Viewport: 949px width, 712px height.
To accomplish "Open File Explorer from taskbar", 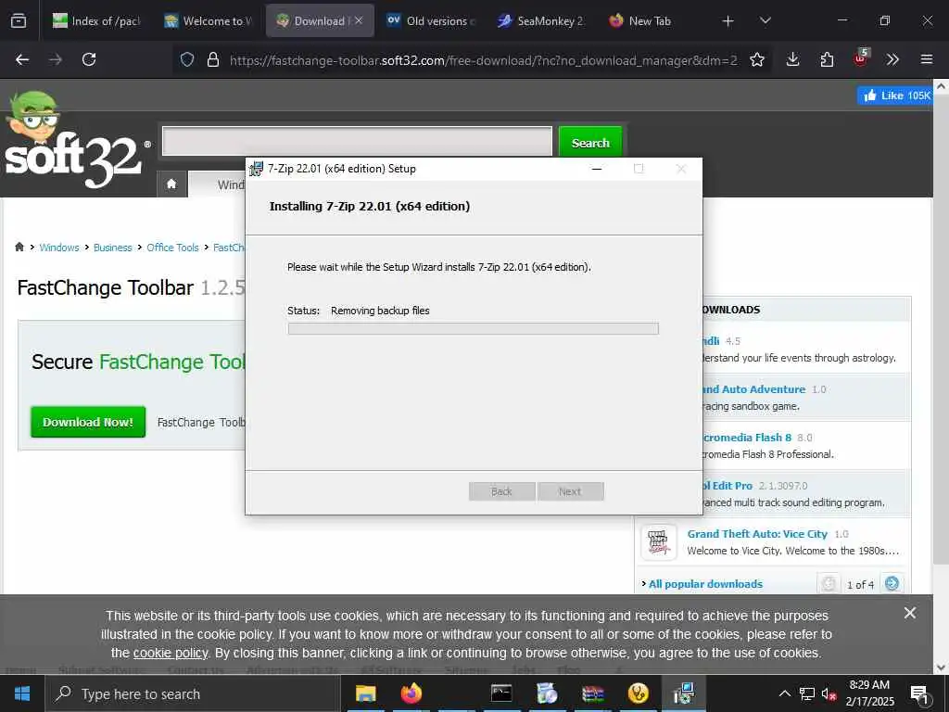I will (x=365, y=693).
